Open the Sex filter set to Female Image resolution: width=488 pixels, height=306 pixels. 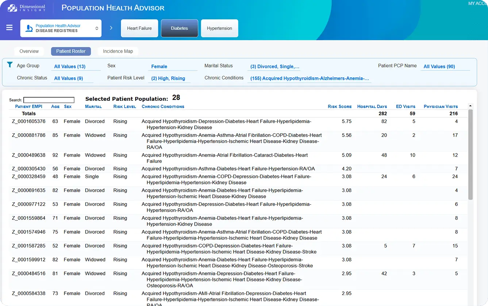coord(159,66)
